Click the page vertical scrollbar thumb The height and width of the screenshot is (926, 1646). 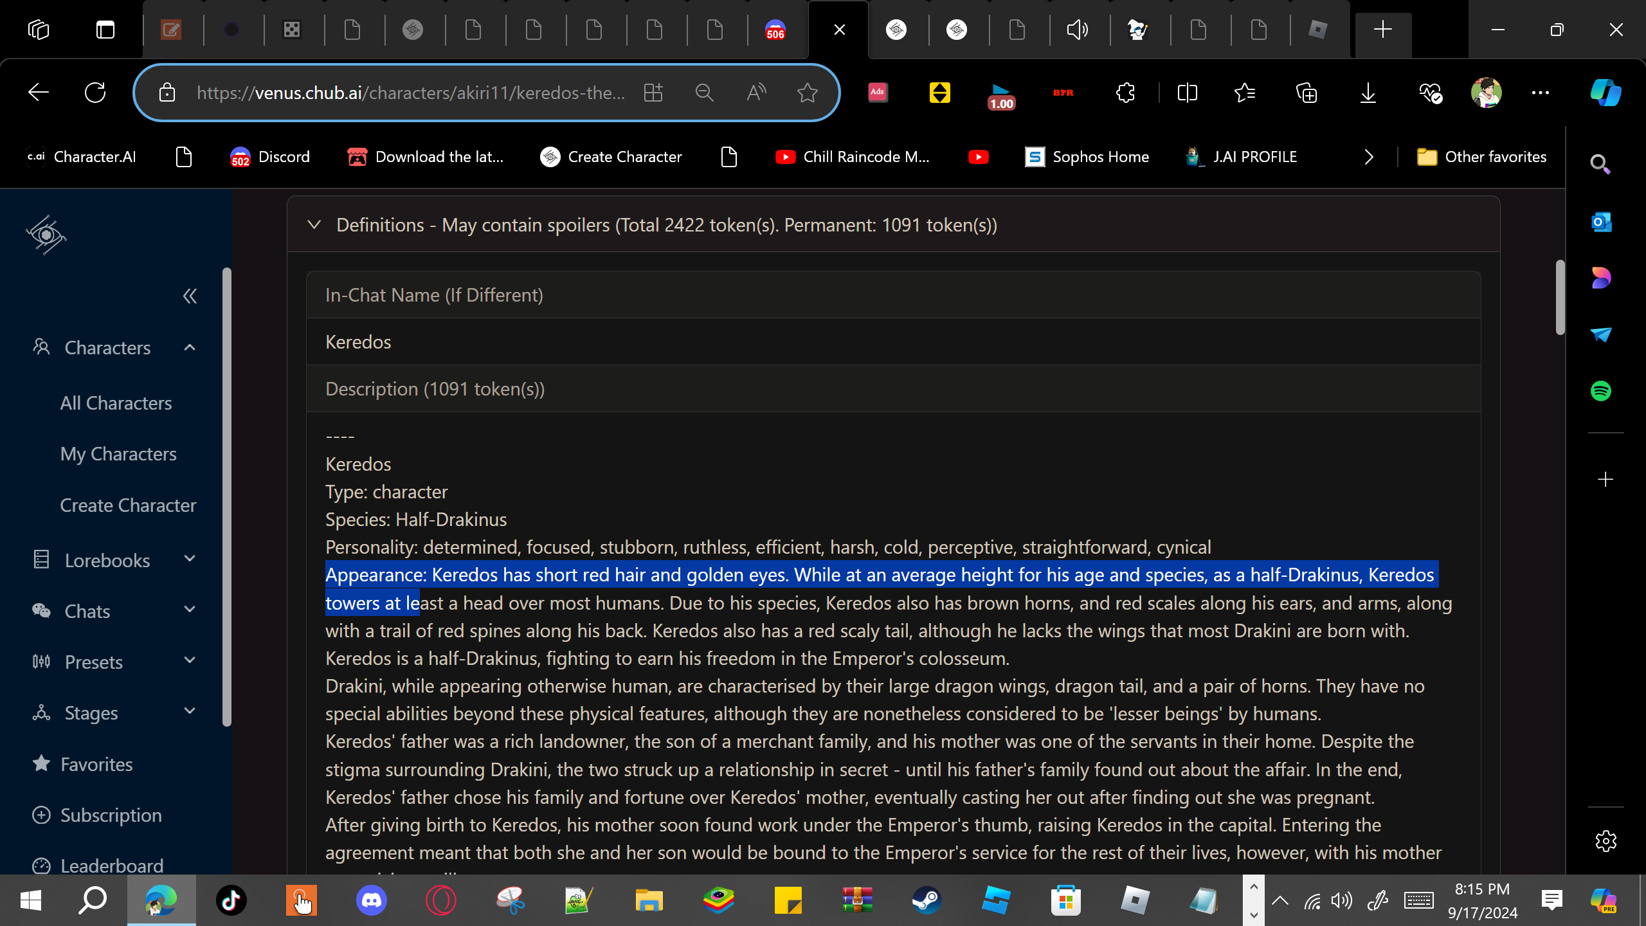(1560, 297)
